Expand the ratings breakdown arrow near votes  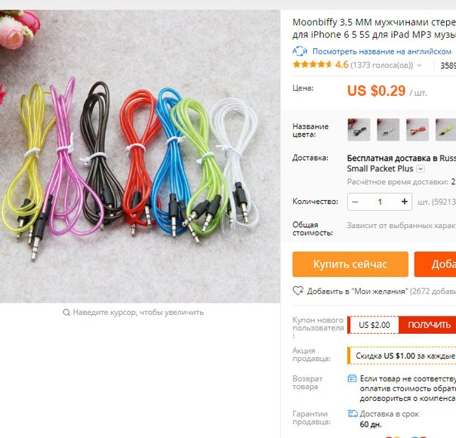click(x=419, y=65)
